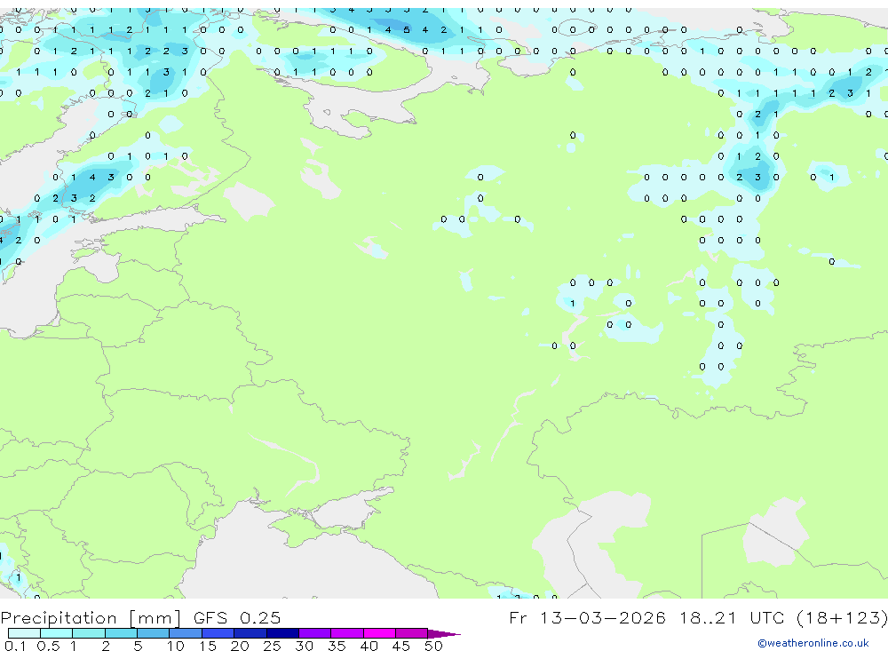Screen dimensions: 888x651
Task: Click the "0.25" resolution label
Action: [260, 617]
